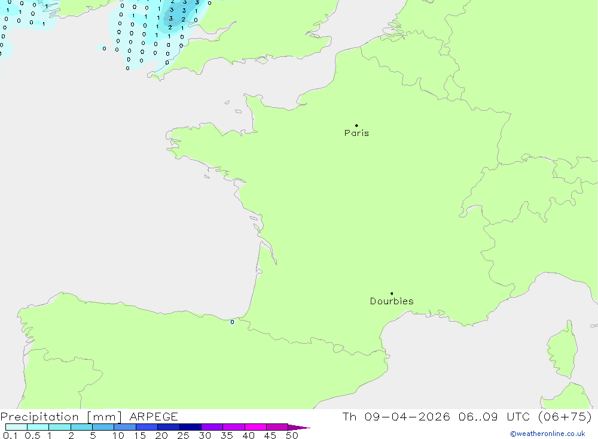
Task: Click the lone 0 value on the Franco-Spanish coast
Action: tap(232, 322)
